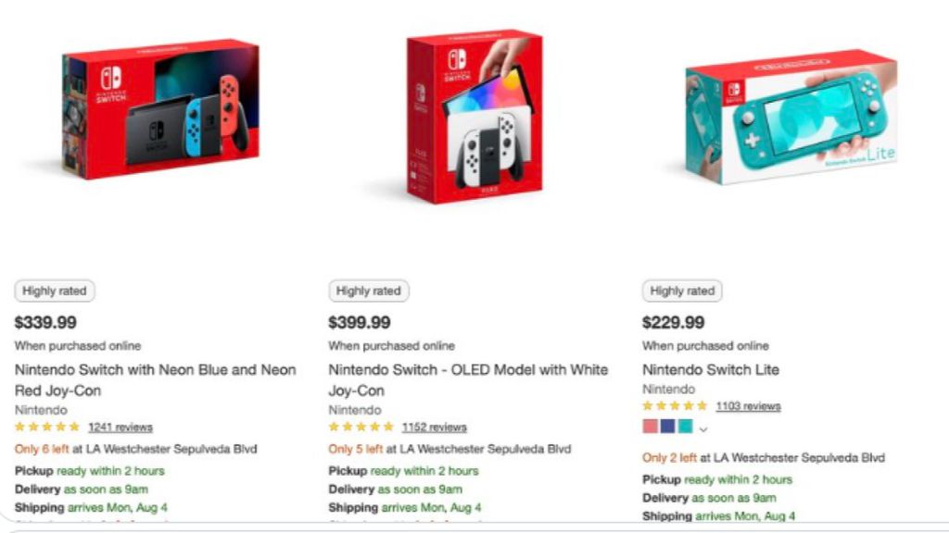
Task: Click the Highly rated badge above $339.99
Action: (55, 291)
